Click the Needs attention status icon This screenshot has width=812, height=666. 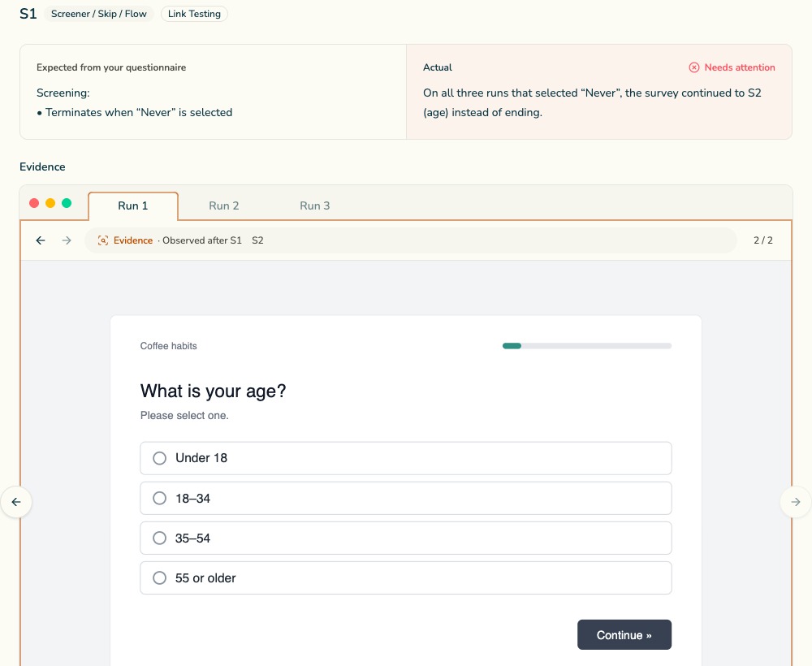[694, 67]
